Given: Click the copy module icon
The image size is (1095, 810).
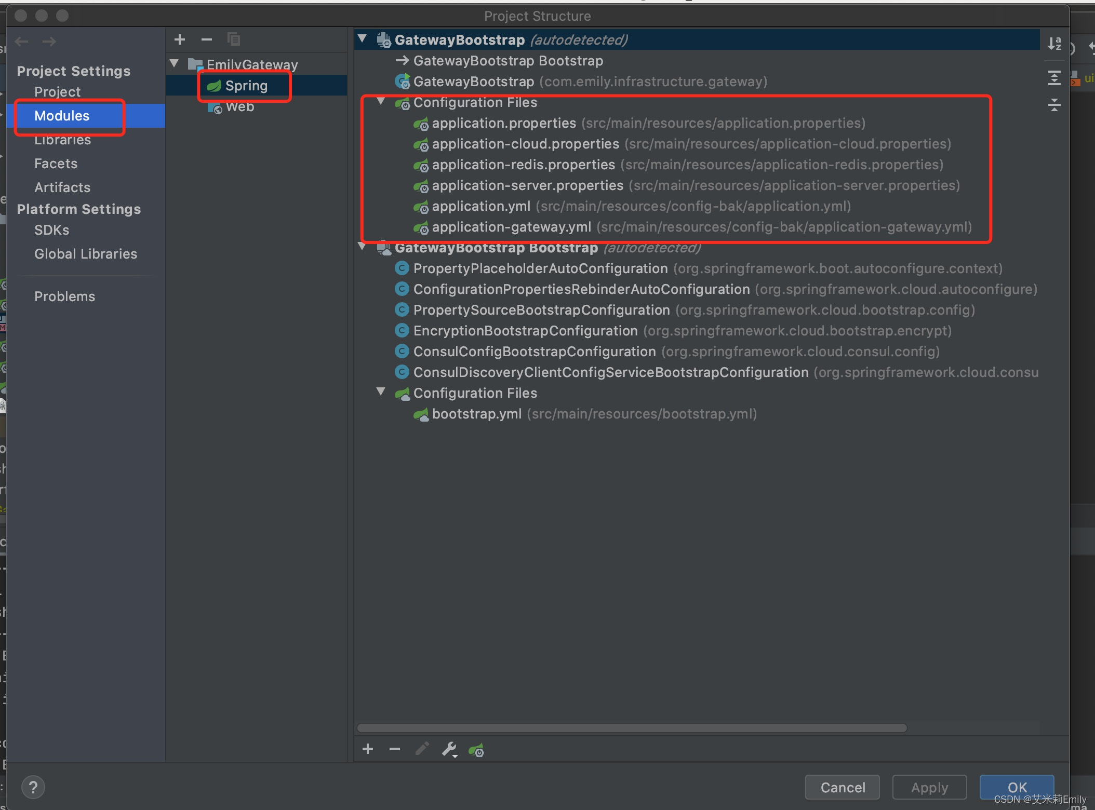Looking at the screenshot, I should click(234, 39).
